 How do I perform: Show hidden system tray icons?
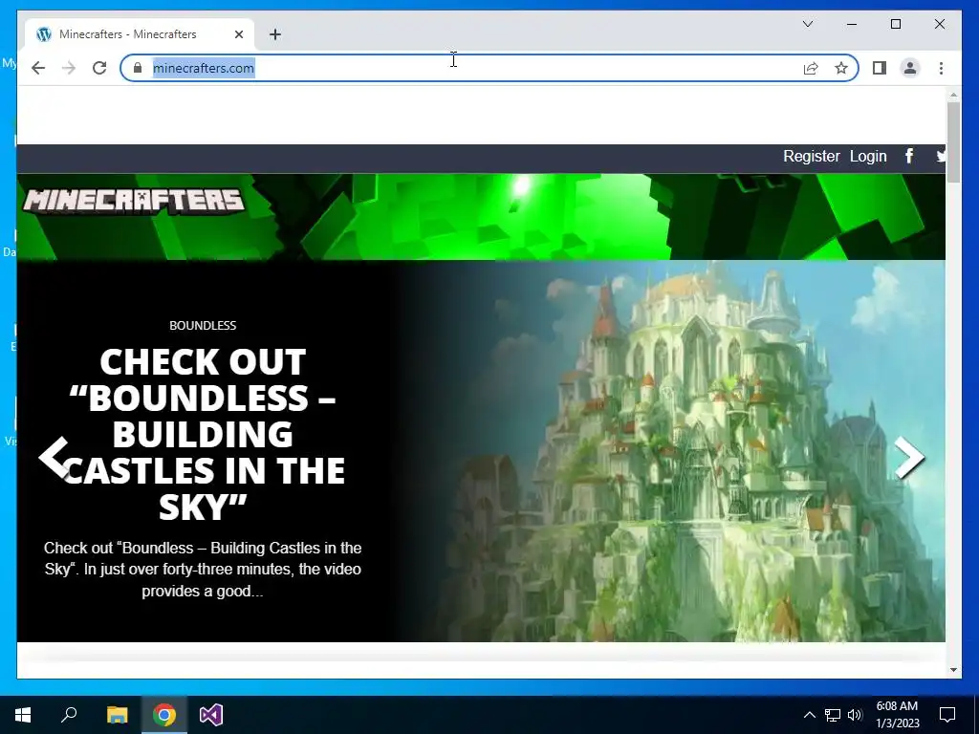coord(809,715)
